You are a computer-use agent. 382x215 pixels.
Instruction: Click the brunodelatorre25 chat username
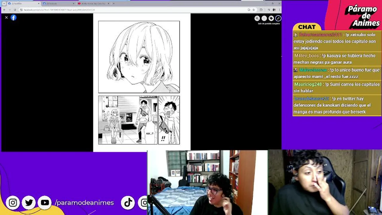311,99
